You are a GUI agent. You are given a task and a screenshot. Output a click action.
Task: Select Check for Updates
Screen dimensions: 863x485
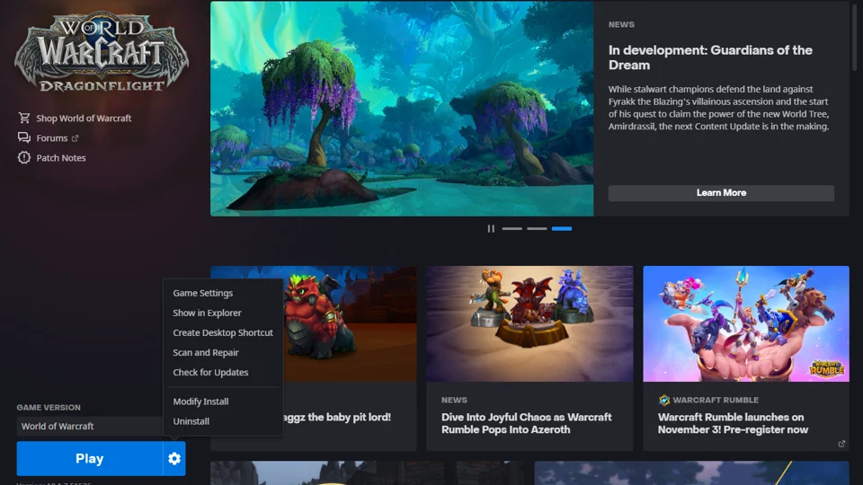[210, 372]
